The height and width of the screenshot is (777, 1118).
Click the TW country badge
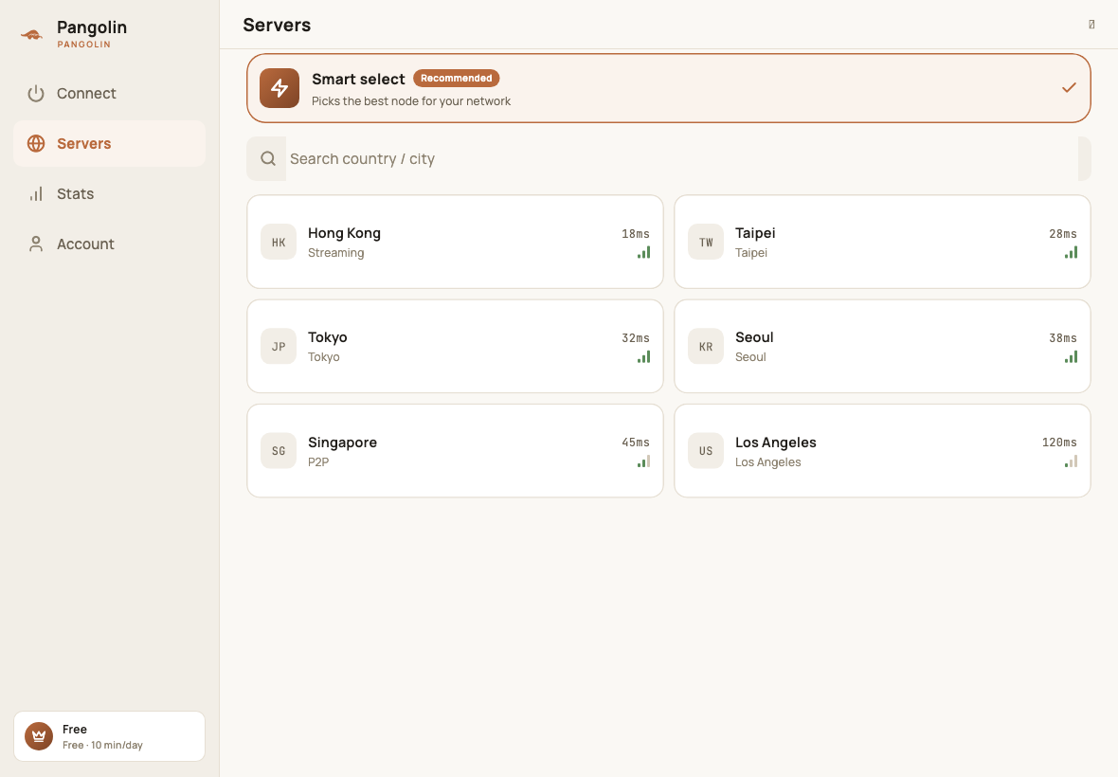pyautogui.click(x=706, y=243)
